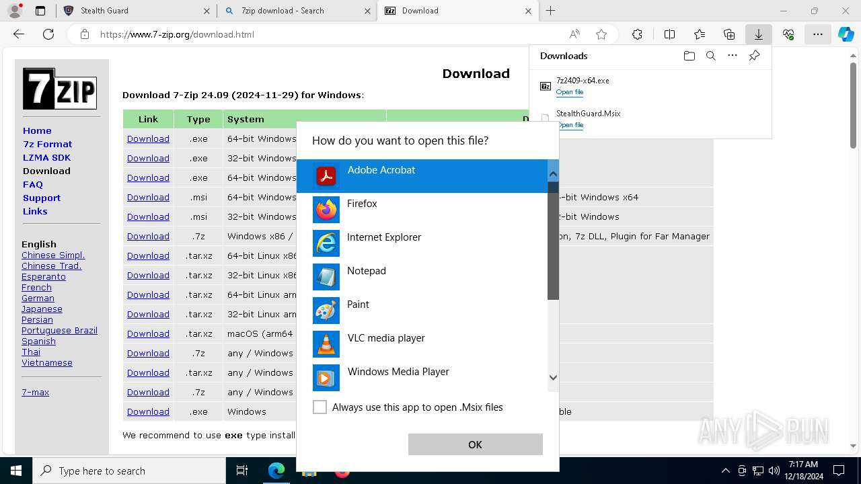
Task: Open the tab actions menu icon
Action: tap(40, 11)
